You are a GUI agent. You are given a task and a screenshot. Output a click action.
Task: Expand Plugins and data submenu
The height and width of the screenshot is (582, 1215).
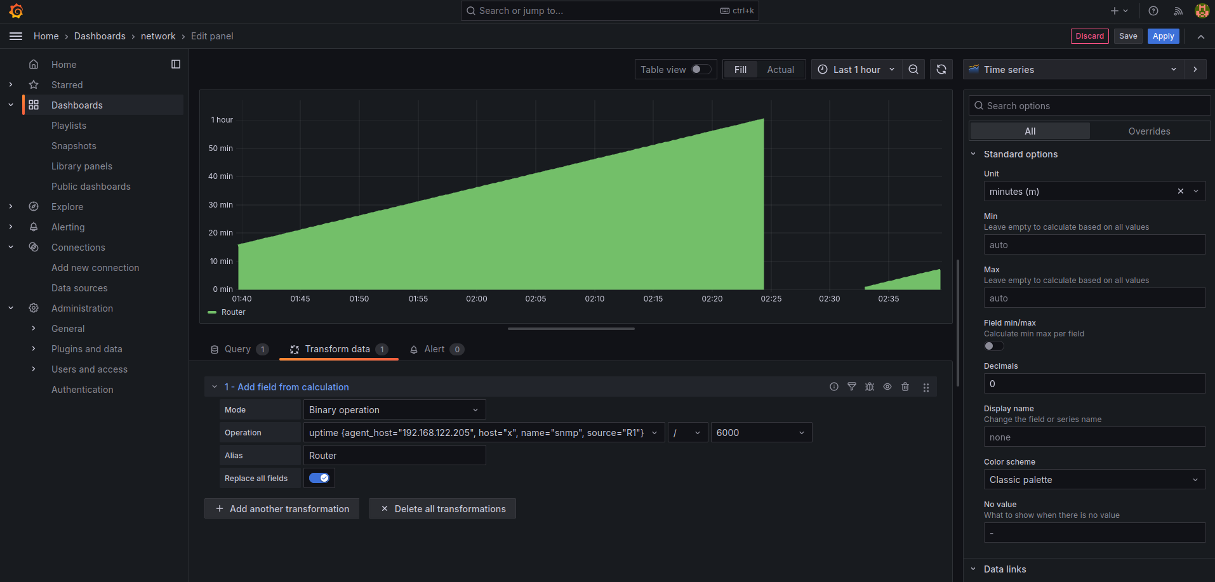pyautogui.click(x=34, y=348)
